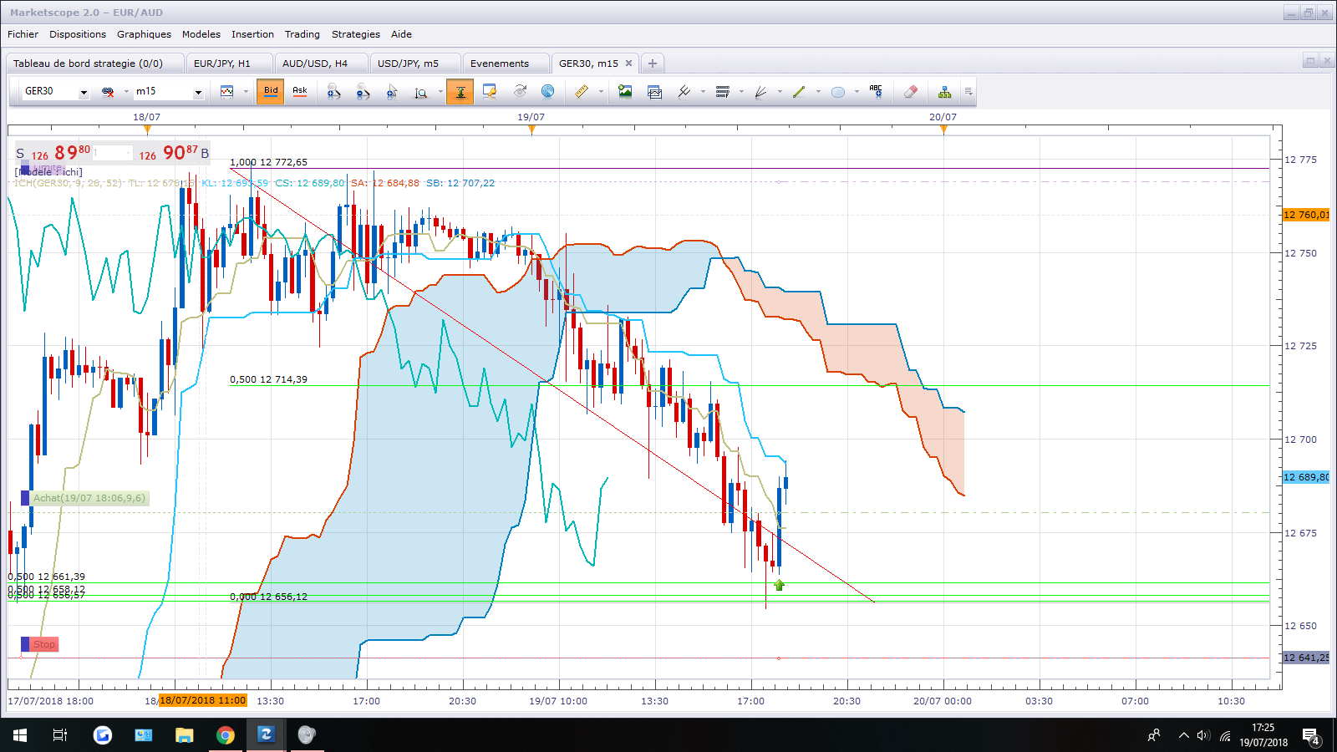Viewport: 1337px width, 752px height.
Task: Click the scroll chart forward icon
Action: [363, 92]
